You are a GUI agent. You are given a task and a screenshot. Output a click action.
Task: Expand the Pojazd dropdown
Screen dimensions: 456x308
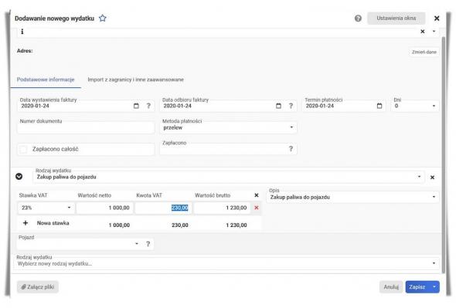point(137,243)
